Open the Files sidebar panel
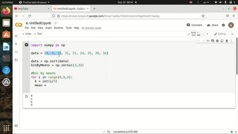238x134 pixels. tap(16, 60)
